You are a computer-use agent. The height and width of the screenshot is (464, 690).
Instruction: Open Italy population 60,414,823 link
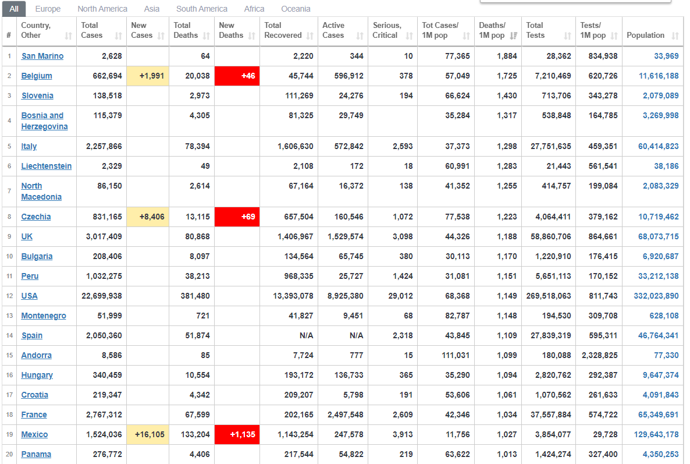(659, 146)
